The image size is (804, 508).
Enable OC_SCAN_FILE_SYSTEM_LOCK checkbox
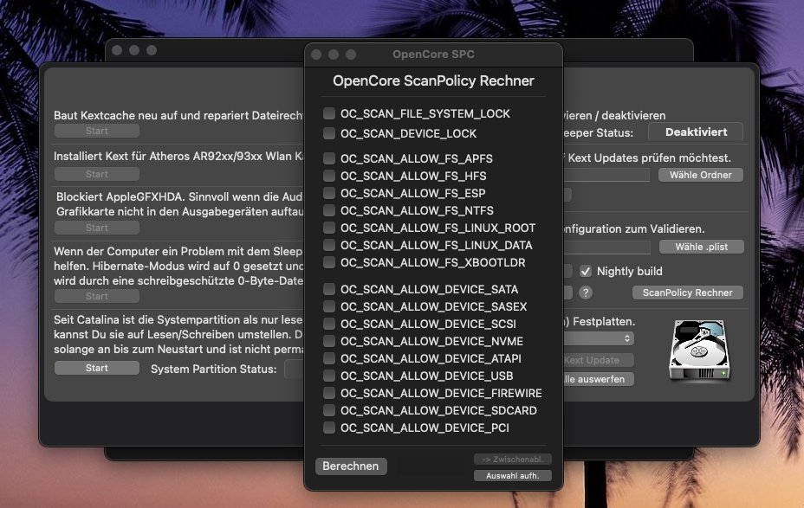click(x=329, y=113)
